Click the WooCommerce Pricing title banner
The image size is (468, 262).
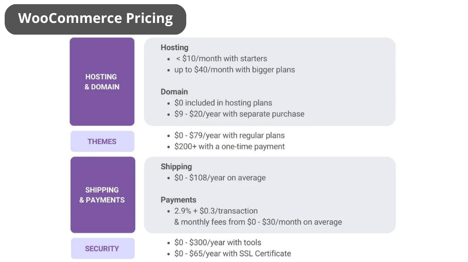pyautogui.click(x=95, y=19)
